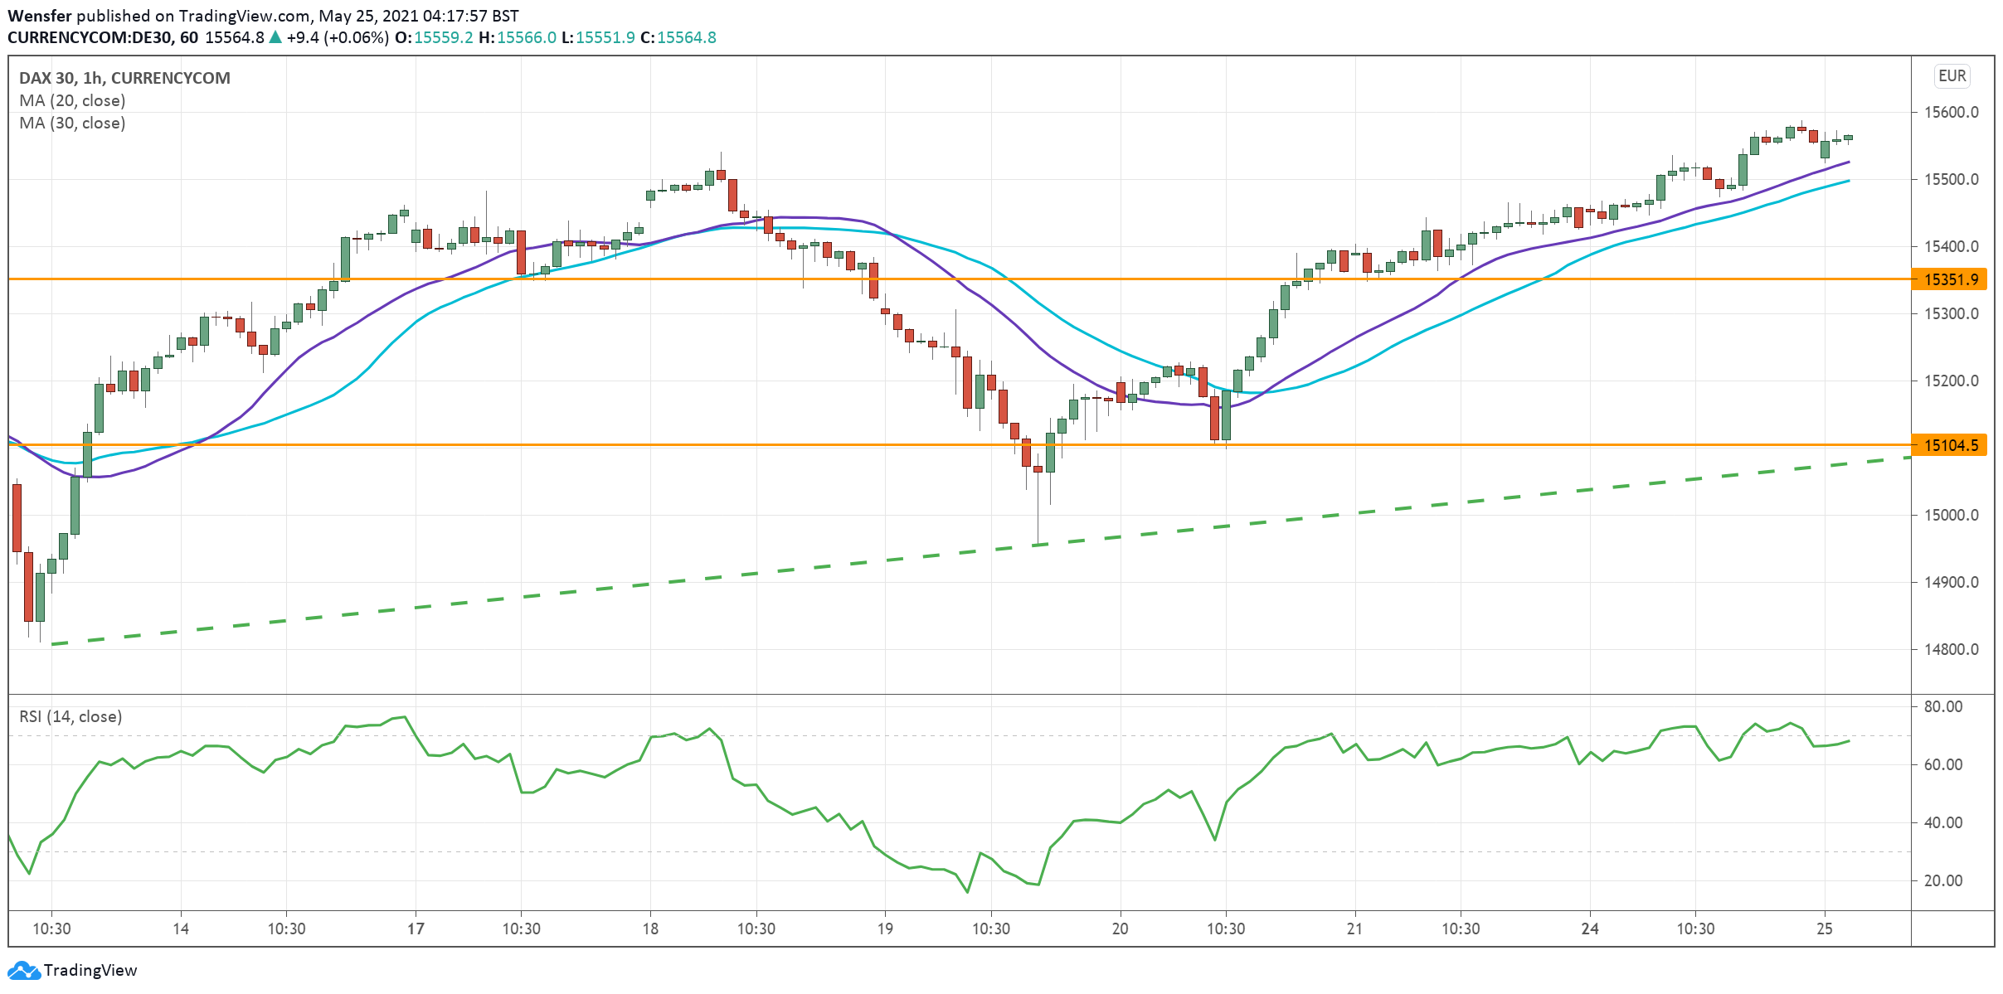This screenshot has width=2003, height=994.
Task: Select the MA (20, close) indicator label
Action: coord(72,100)
